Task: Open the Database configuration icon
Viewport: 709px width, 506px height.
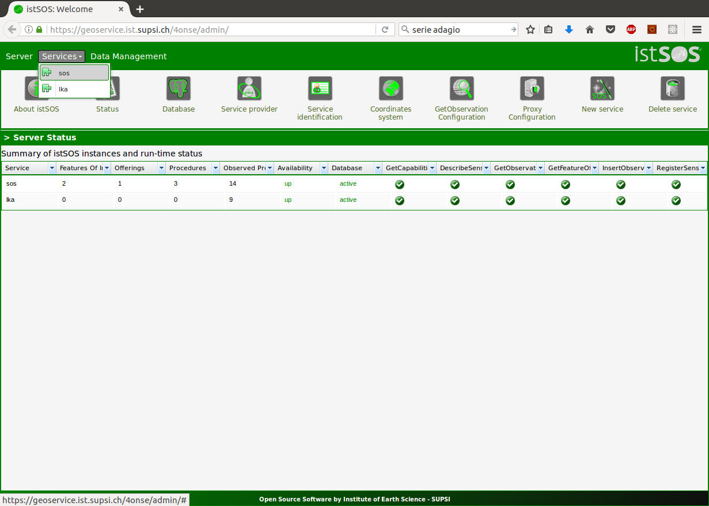Action: [179, 89]
